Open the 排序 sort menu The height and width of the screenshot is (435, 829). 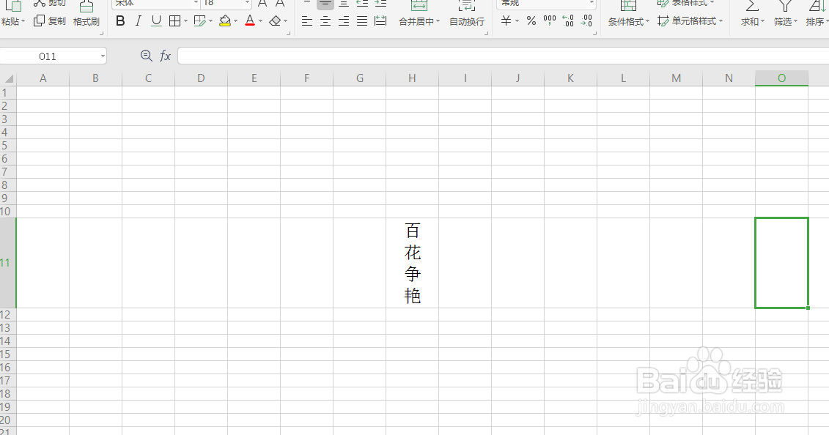[x=816, y=21]
